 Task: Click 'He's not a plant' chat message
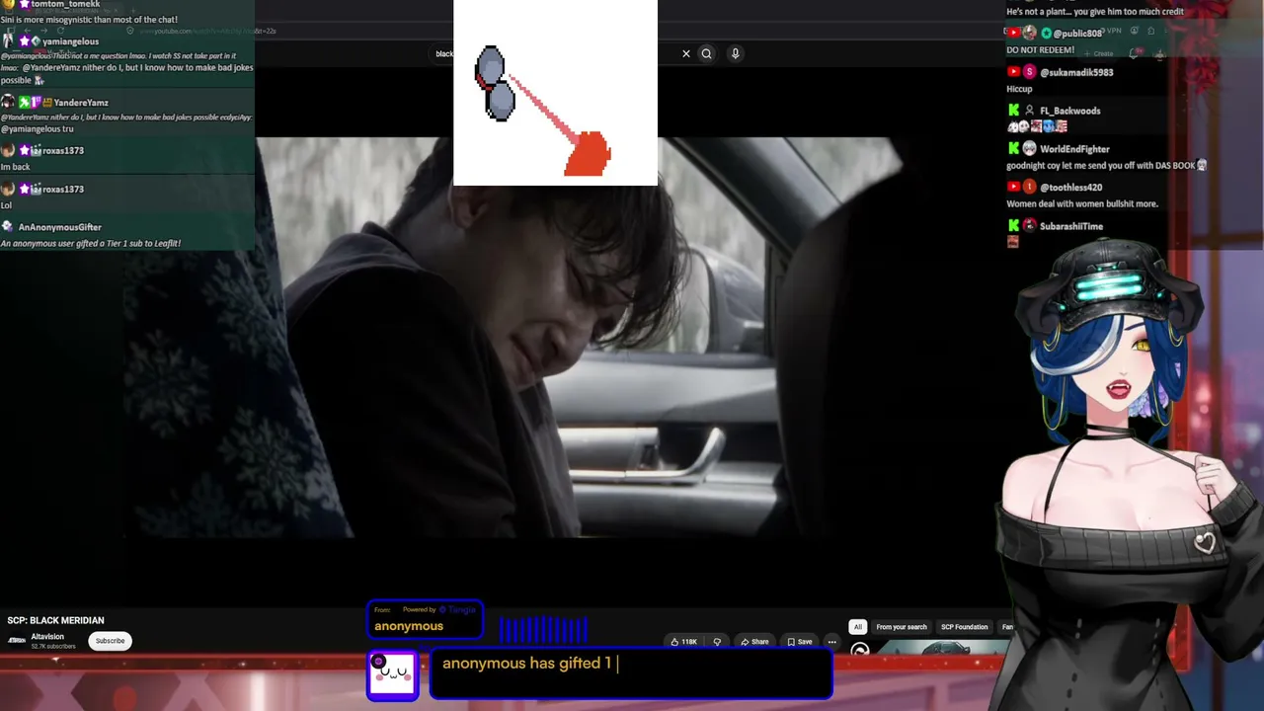[x=1095, y=12]
